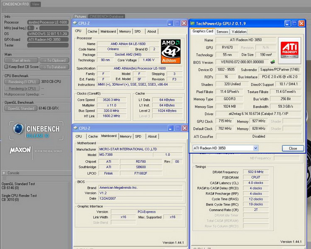The width and height of the screenshot is (311, 249).
Task: Switch to the Sensors tab in GPU-Z
Action: click(222, 32)
